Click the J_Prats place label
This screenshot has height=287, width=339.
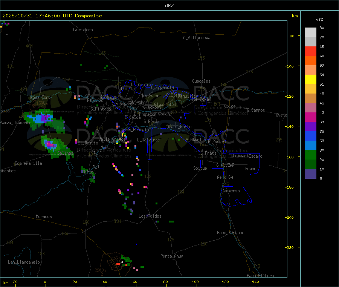[x=209, y=153]
